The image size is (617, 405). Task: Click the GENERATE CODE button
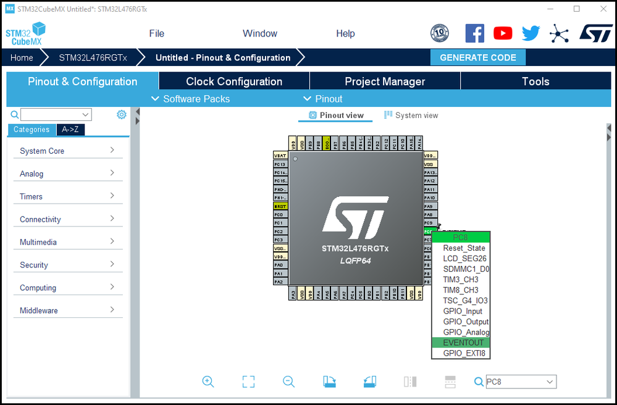[477, 57]
